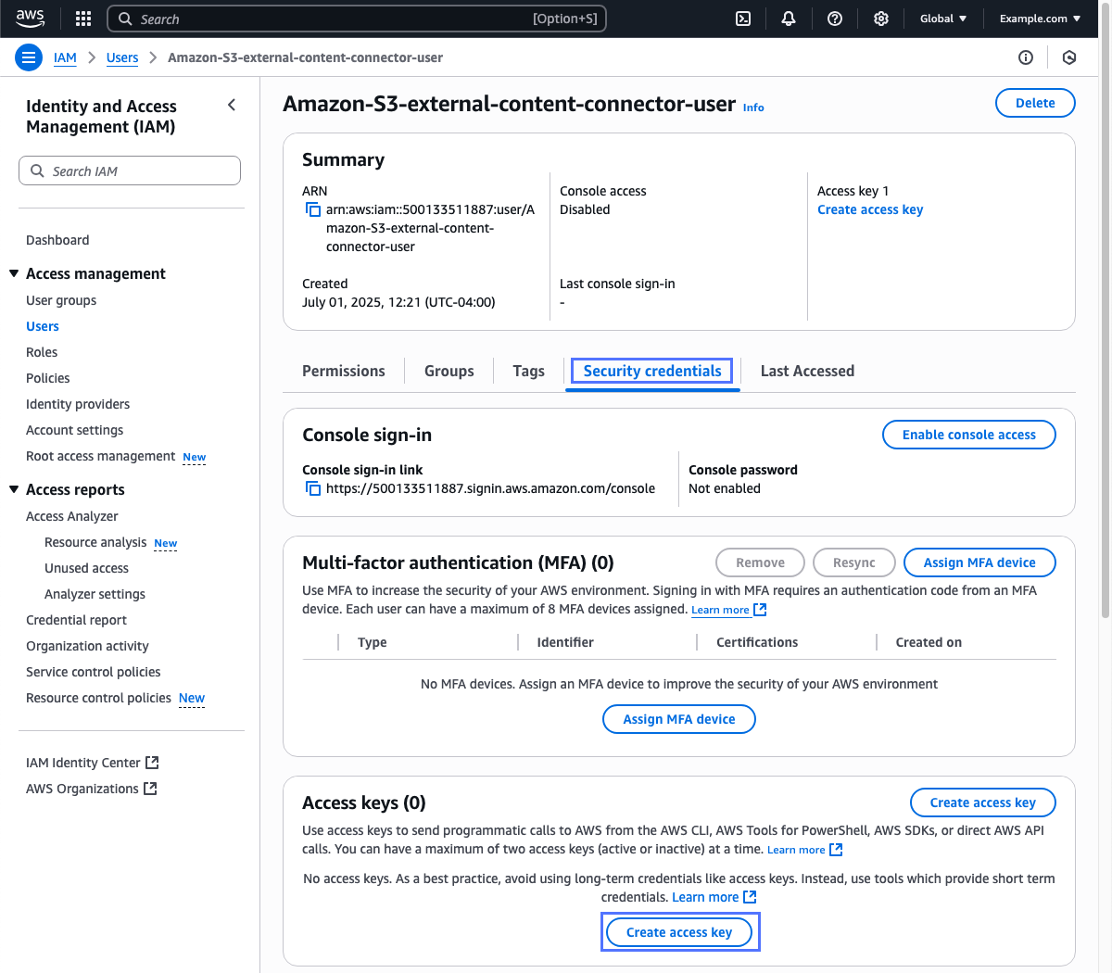
Task: Go to Users breadcrumb link
Action: click(x=122, y=57)
